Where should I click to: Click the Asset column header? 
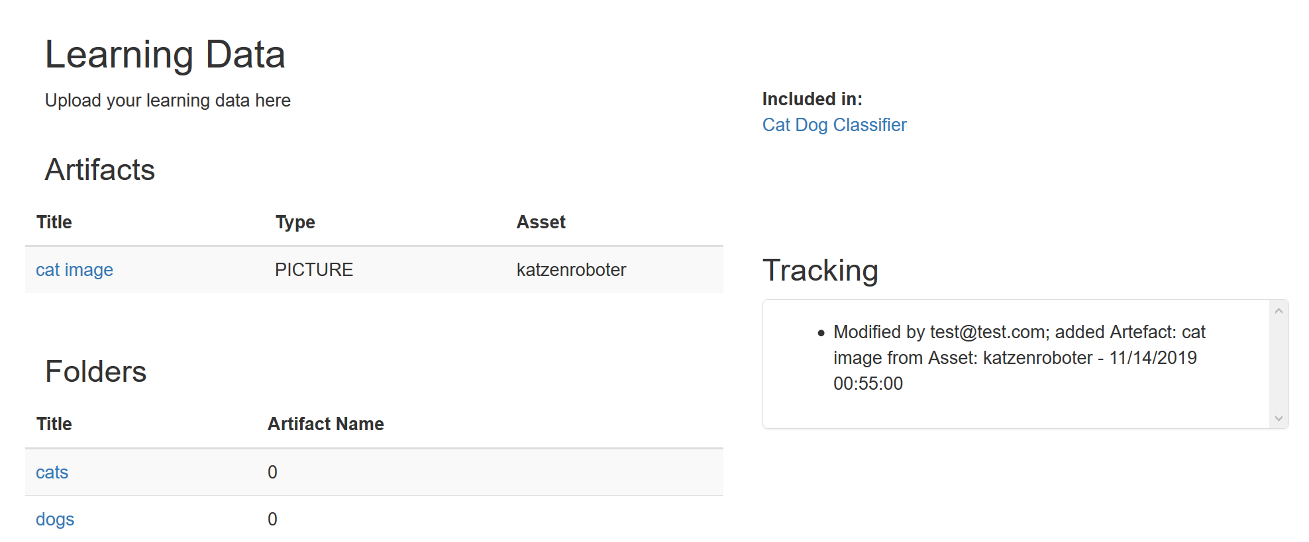pyautogui.click(x=541, y=222)
